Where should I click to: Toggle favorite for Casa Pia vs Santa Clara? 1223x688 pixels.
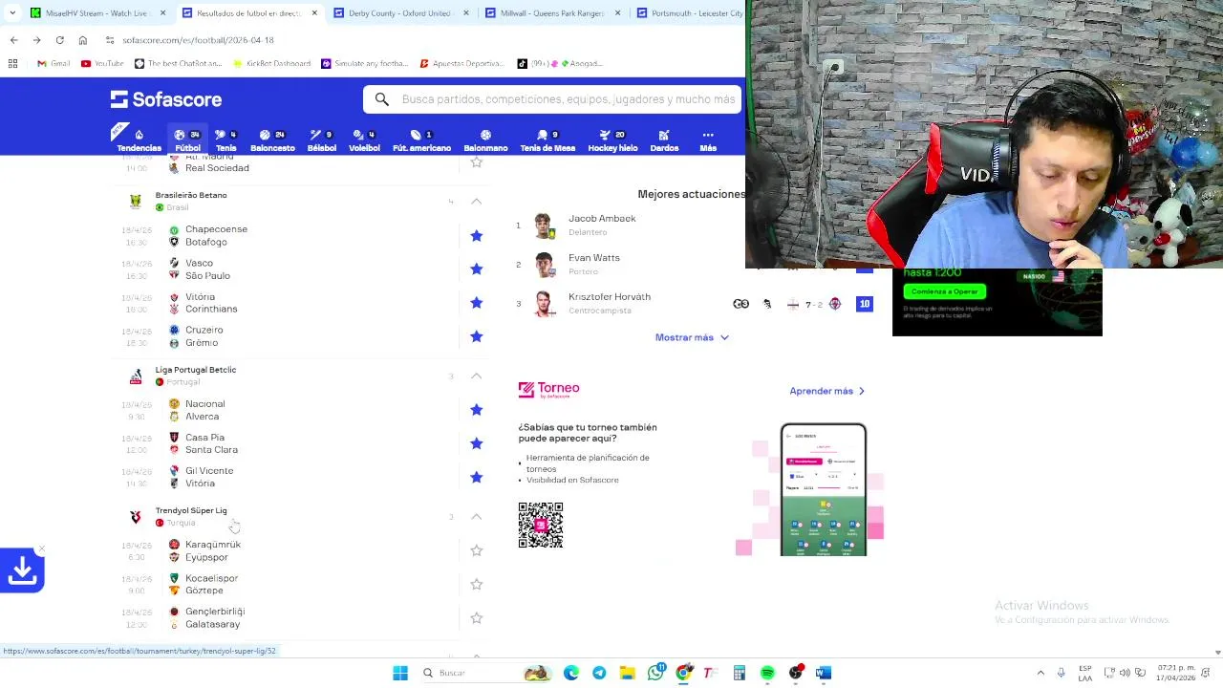click(x=476, y=443)
